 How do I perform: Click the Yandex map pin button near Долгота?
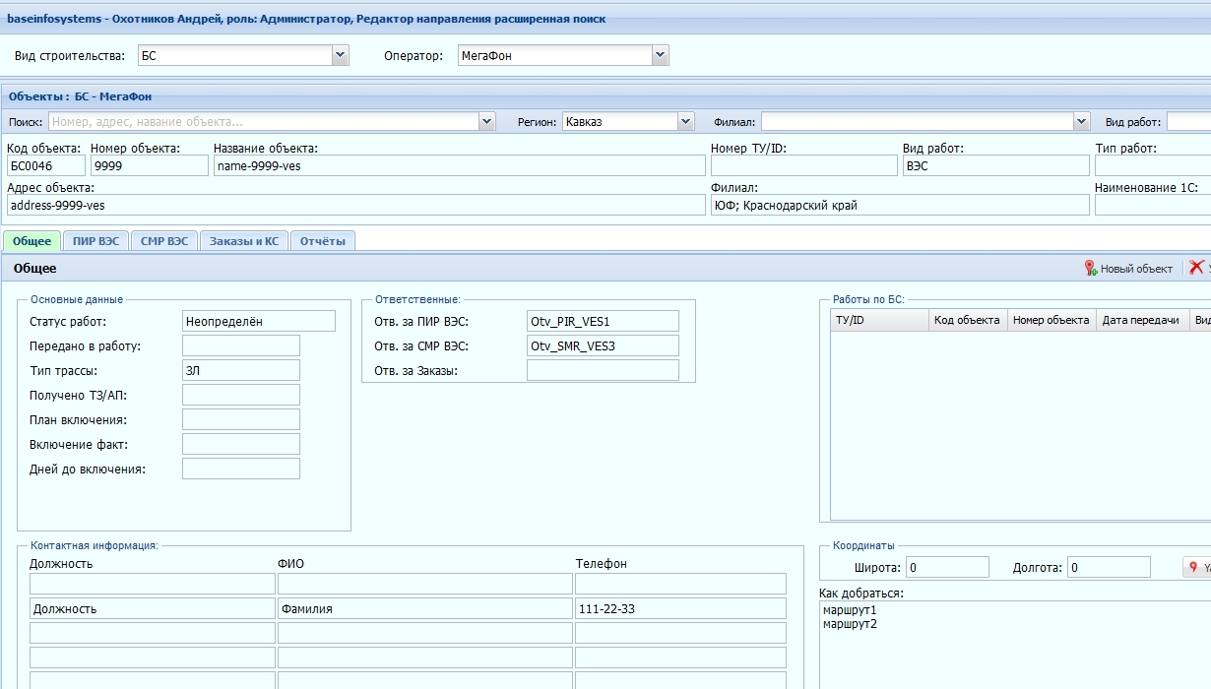[x=1196, y=567]
